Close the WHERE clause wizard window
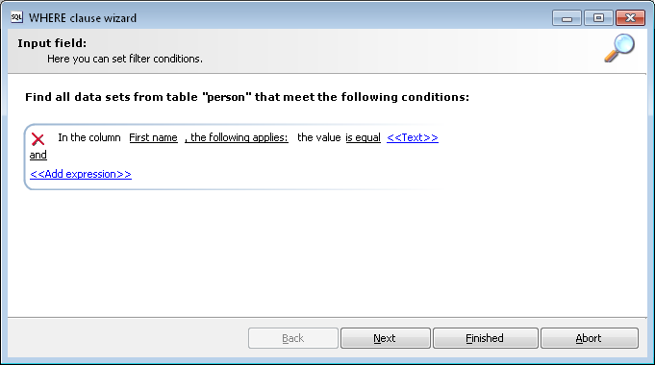The width and height of the screenshot is (655, 365). [630, 18]
